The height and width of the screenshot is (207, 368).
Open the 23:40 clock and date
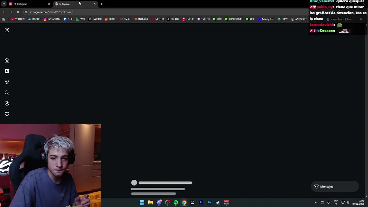click(358, 202)
